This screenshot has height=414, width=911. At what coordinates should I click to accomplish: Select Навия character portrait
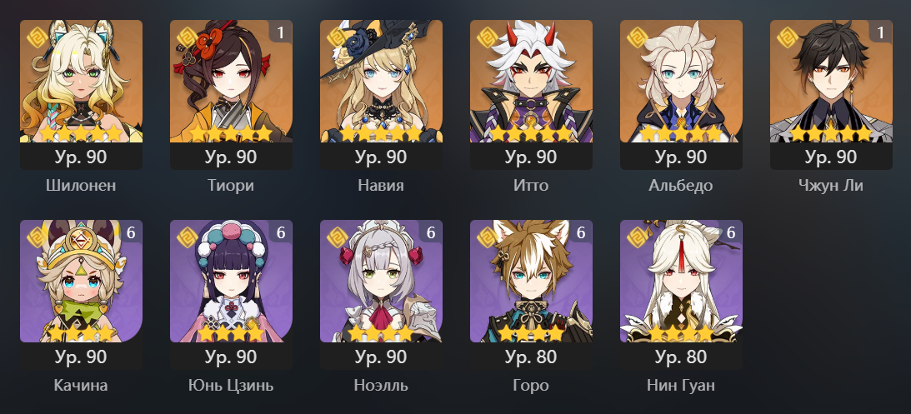(x=381, y=82)
